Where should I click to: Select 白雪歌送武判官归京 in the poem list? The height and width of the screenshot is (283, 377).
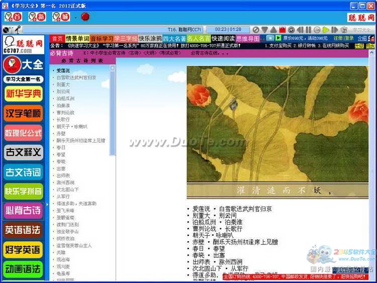click(76, 77)
